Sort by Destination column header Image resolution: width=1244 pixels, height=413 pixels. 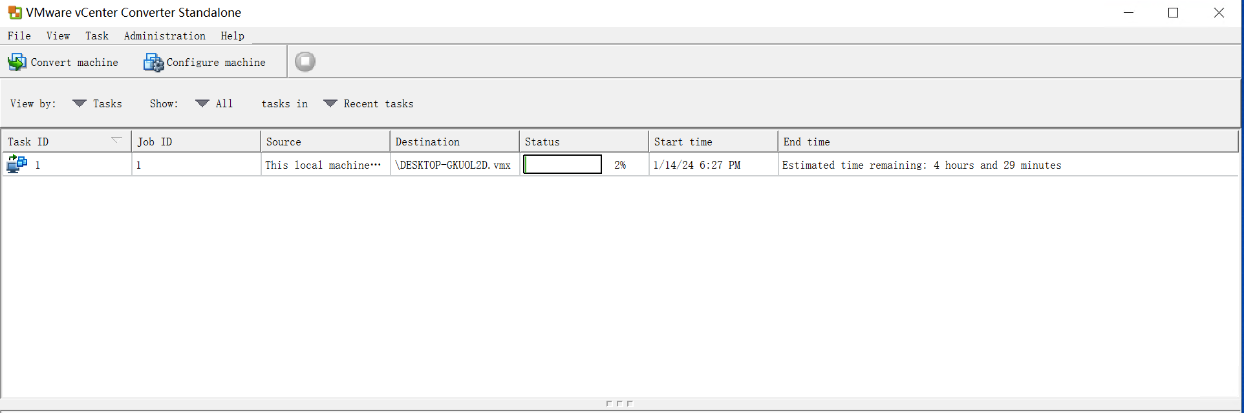pos(455,142)
